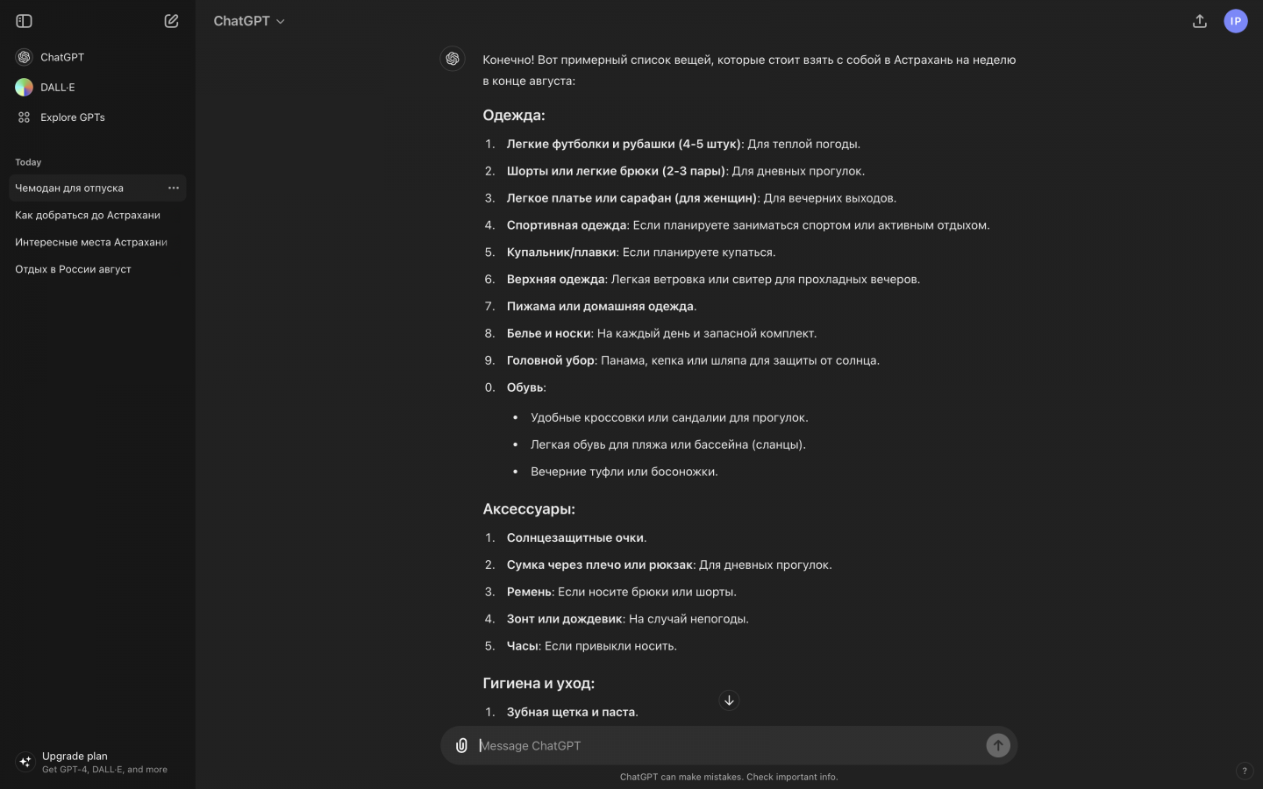
Task: Open the help question mark button
Action: 1244,771
